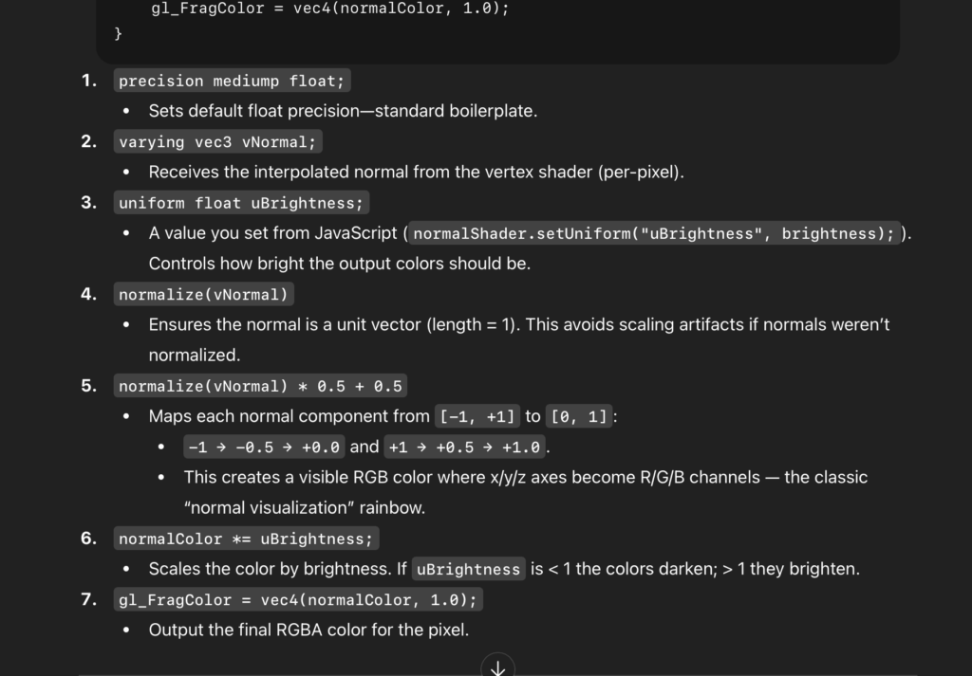Click the "[-1, +1]" range code
The height and width of the screenshot is (676, 972).
click(x=477, y=416)
